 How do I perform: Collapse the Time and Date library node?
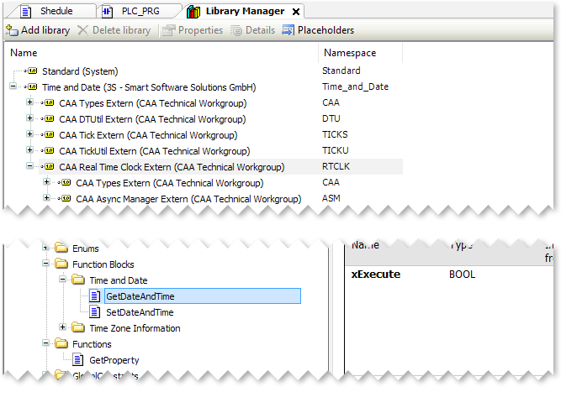click(x=13, y=87)
